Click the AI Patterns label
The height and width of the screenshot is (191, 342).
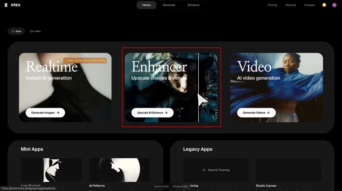pyautogui.click(x=97, y=186)
